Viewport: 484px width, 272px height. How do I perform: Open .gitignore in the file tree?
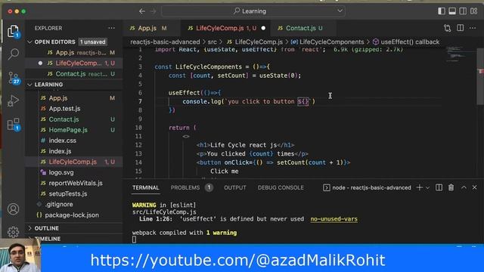click(74, 204)
